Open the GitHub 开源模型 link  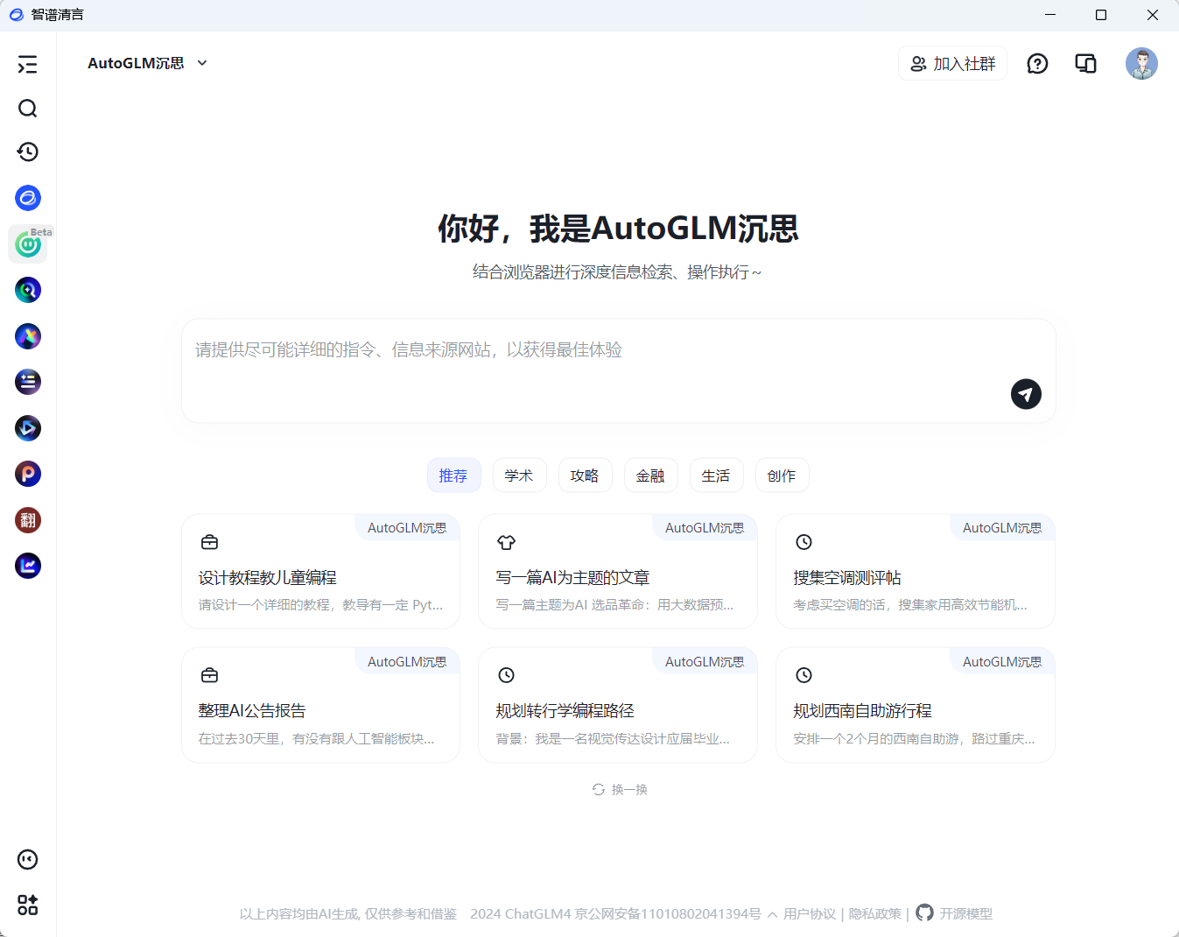click(x=953, y=913)
